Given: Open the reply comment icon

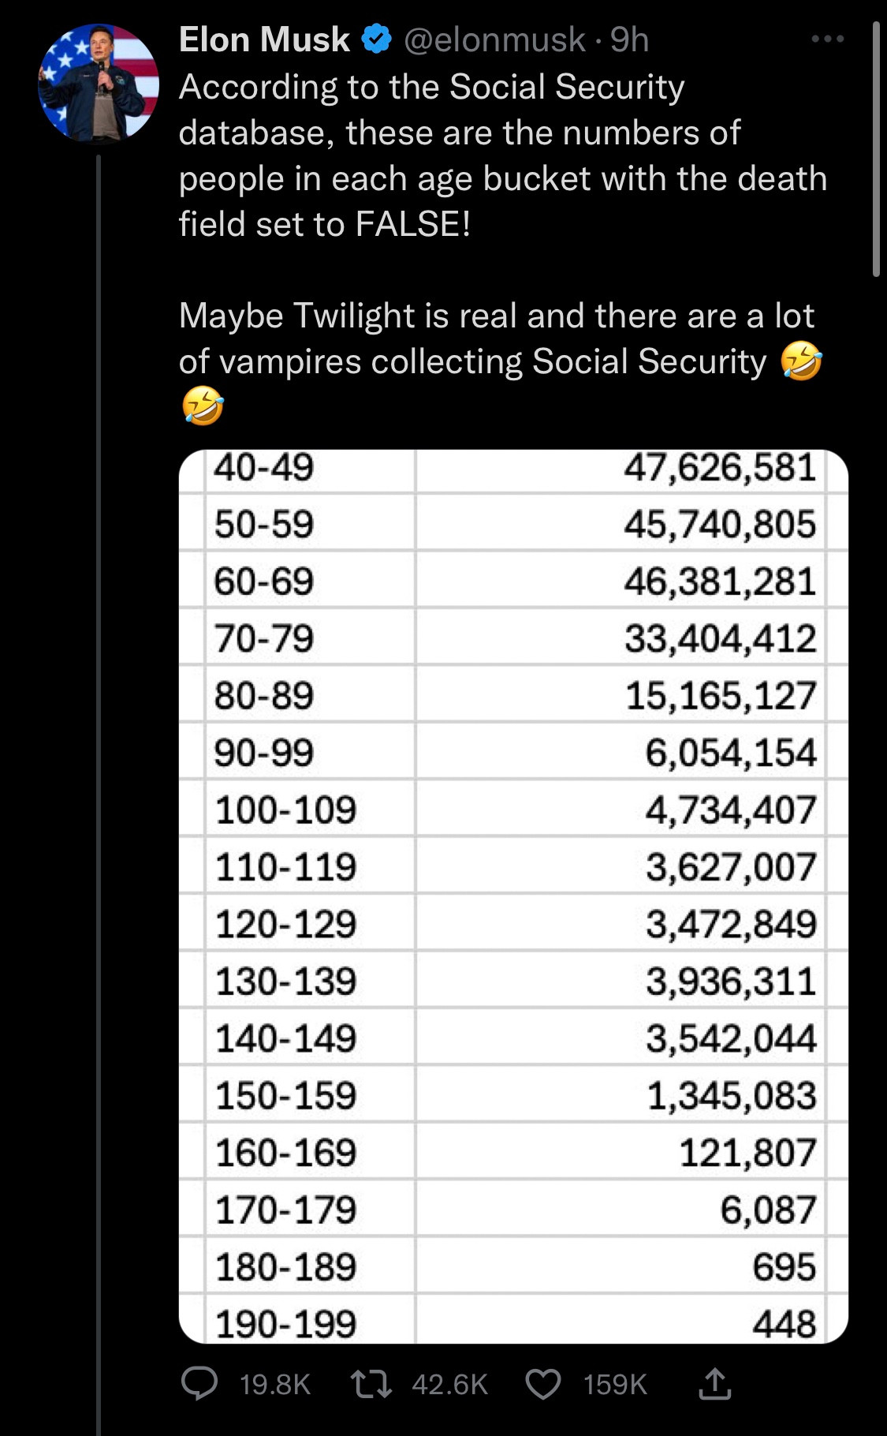Looking at the screenshot, I should click(x=200, y=1384).
